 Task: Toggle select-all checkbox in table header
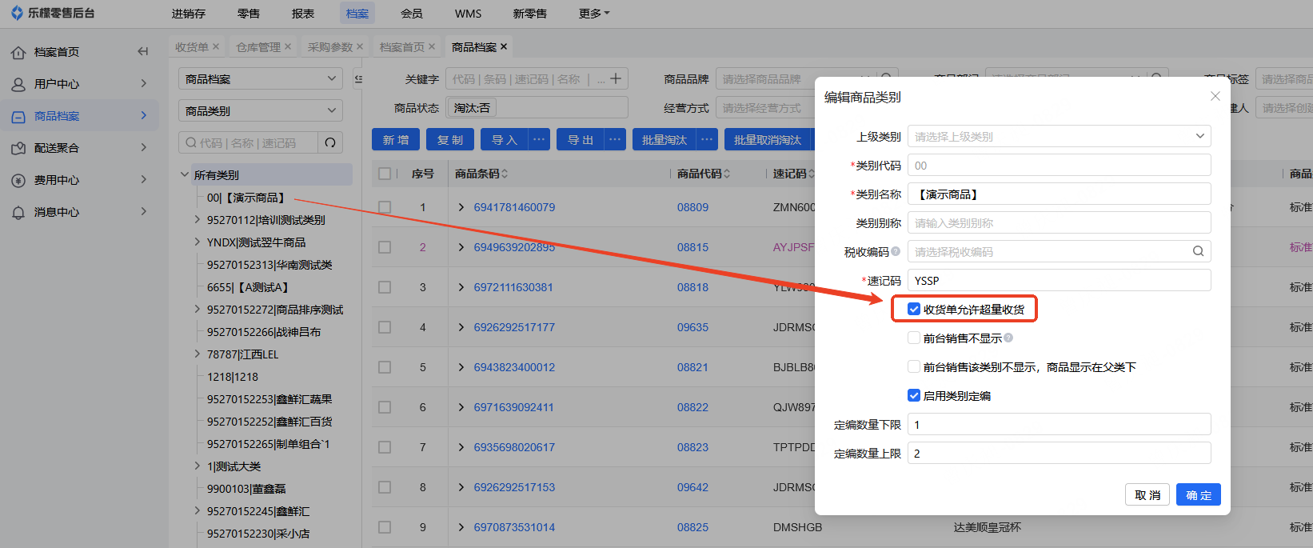[385, 174]
